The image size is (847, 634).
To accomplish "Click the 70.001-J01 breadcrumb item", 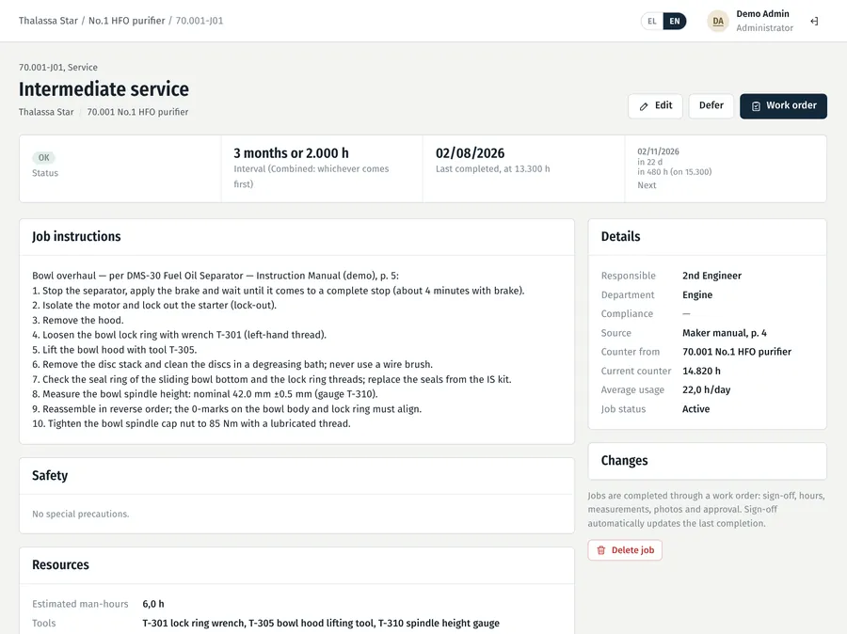I will pos(200,21).
